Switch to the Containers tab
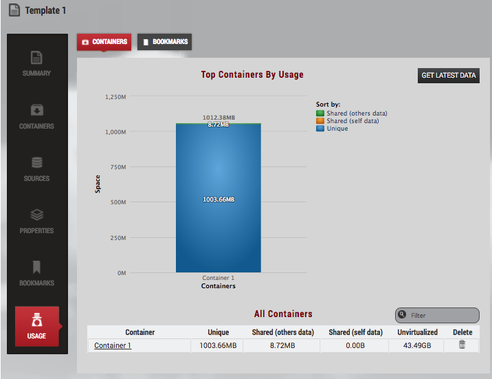This screenshot has height=379, width=492. pyautogui.click(x=104, y=42)
